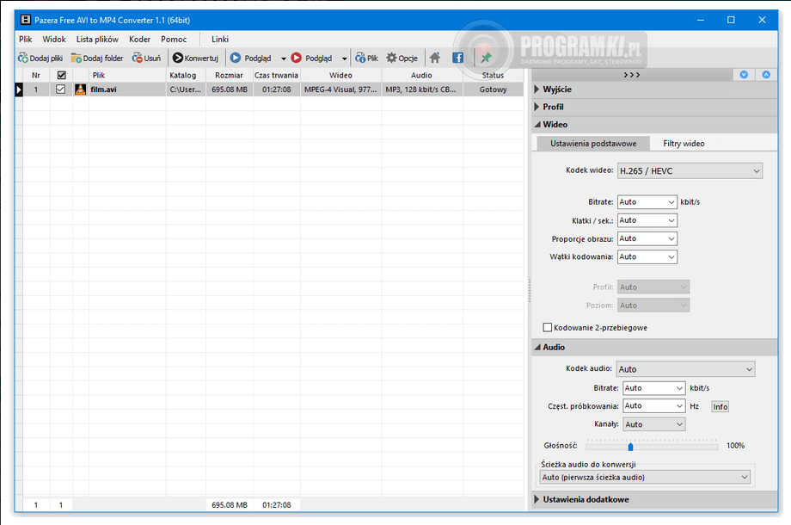
Task: Open the Plik menu
Action: [x=26, y=39]
